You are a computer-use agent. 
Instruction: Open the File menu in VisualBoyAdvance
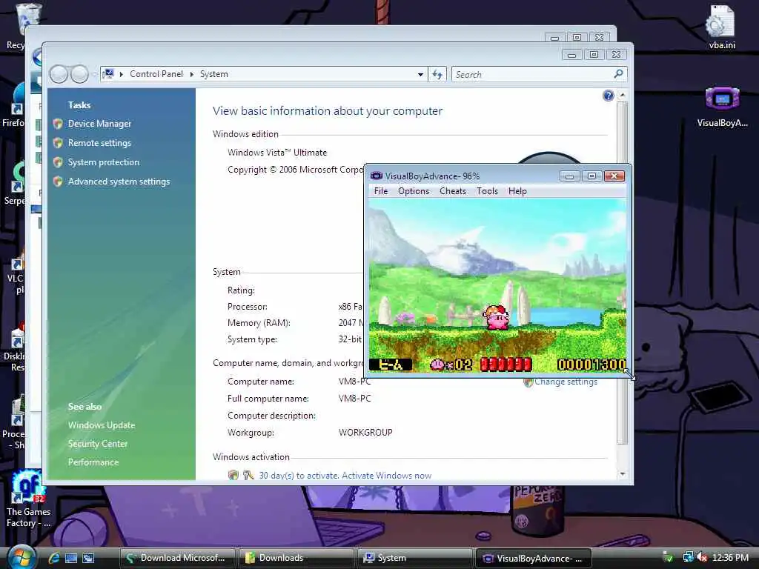pyautogui.click(x=381, y=191)
